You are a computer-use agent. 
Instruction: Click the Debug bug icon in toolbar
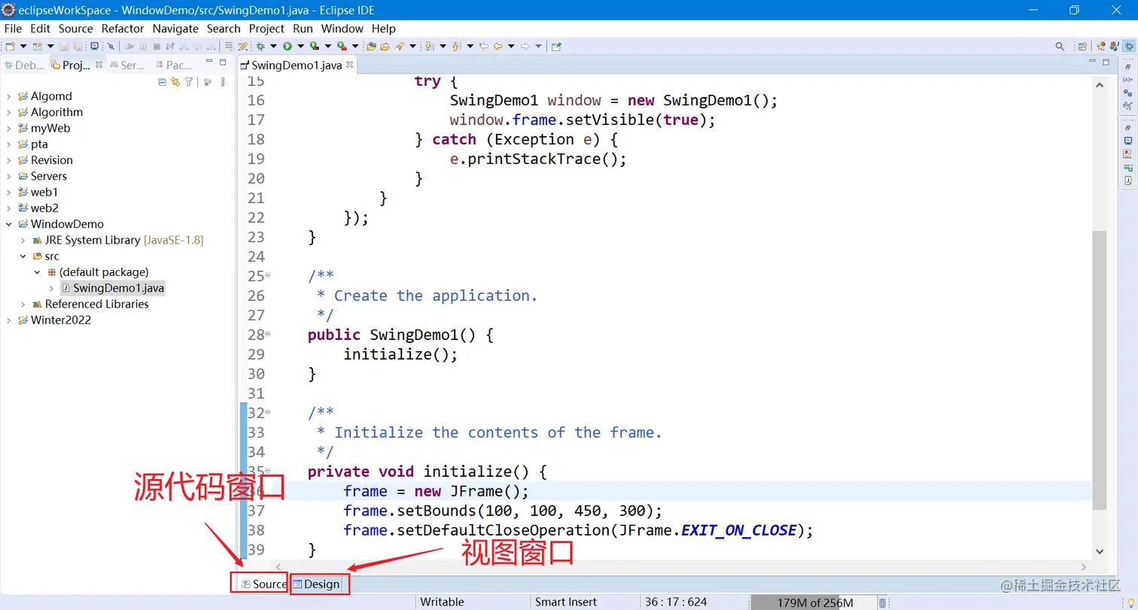(260, 46)
